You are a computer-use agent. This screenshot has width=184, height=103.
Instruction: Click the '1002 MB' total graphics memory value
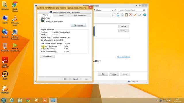pyautogui.click(x=67, y=43)
